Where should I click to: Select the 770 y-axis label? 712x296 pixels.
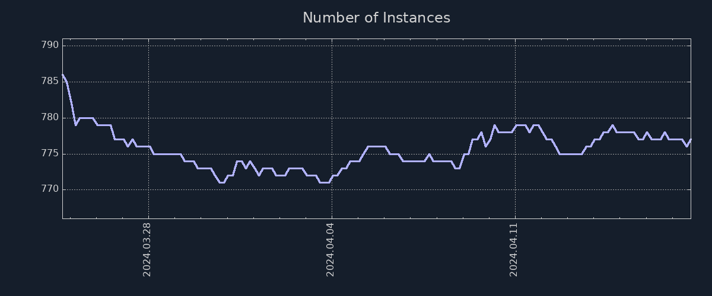click(50, 190)
